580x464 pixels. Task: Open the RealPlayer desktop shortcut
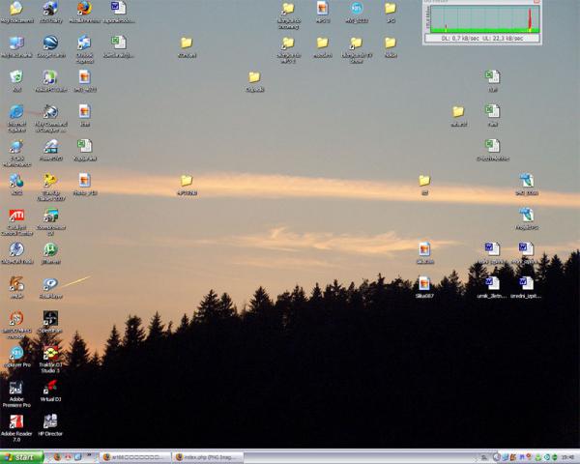coord(50,285)
